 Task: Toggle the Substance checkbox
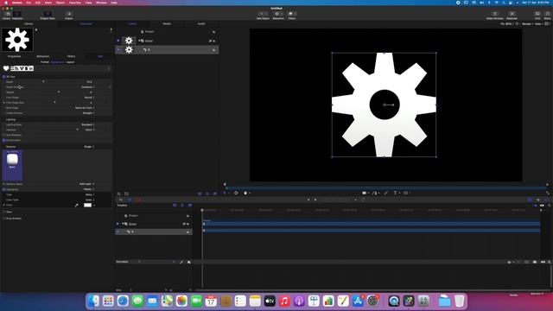[x=4, y=189]
